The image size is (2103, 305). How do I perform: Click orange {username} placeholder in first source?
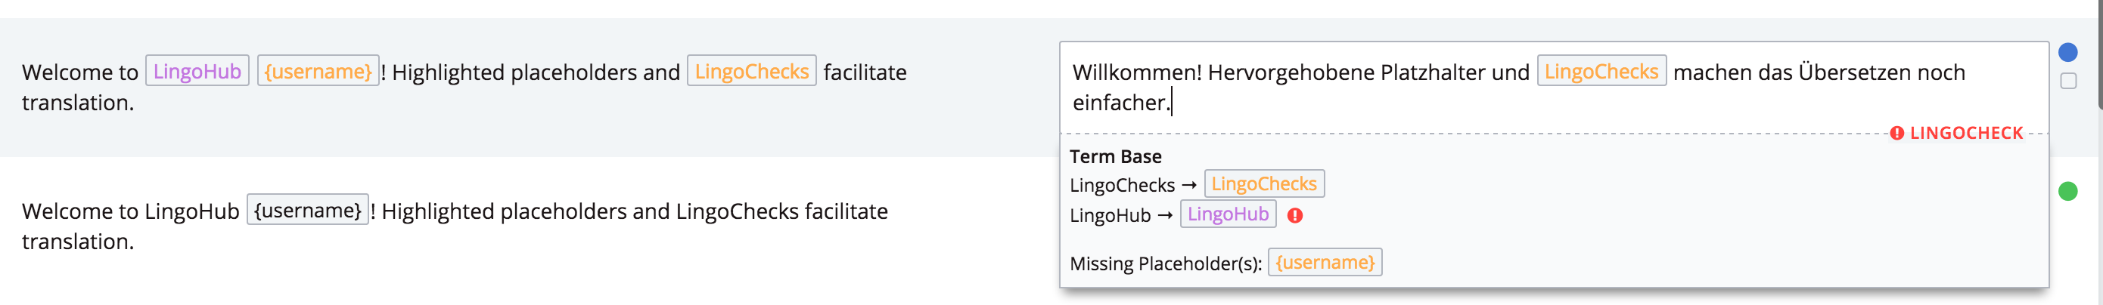(318, 72)
